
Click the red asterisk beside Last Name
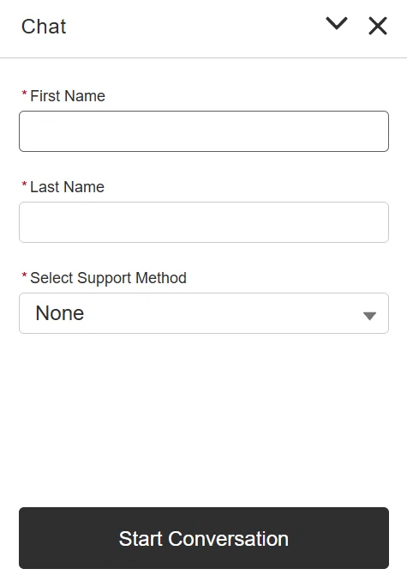click(x=24, y=185)
